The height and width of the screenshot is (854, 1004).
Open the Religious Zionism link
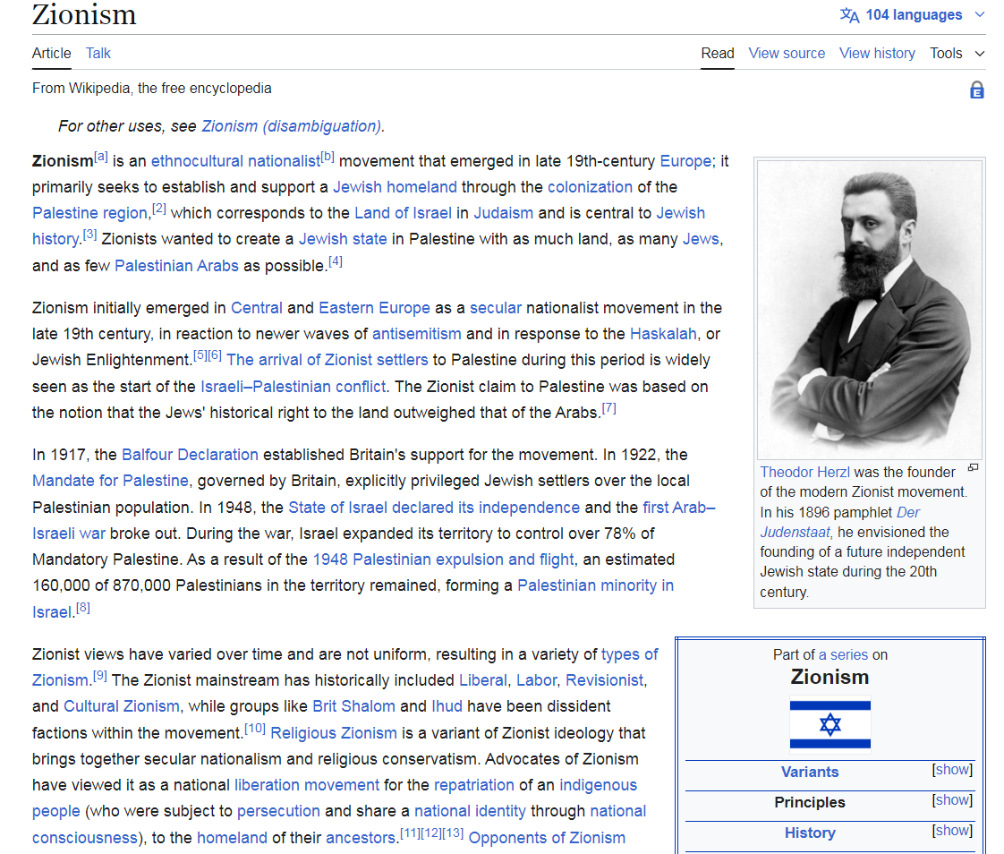pos(334,733)
